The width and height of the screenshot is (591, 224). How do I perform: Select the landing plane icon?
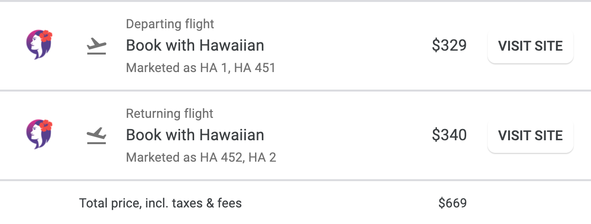[97, 136]
